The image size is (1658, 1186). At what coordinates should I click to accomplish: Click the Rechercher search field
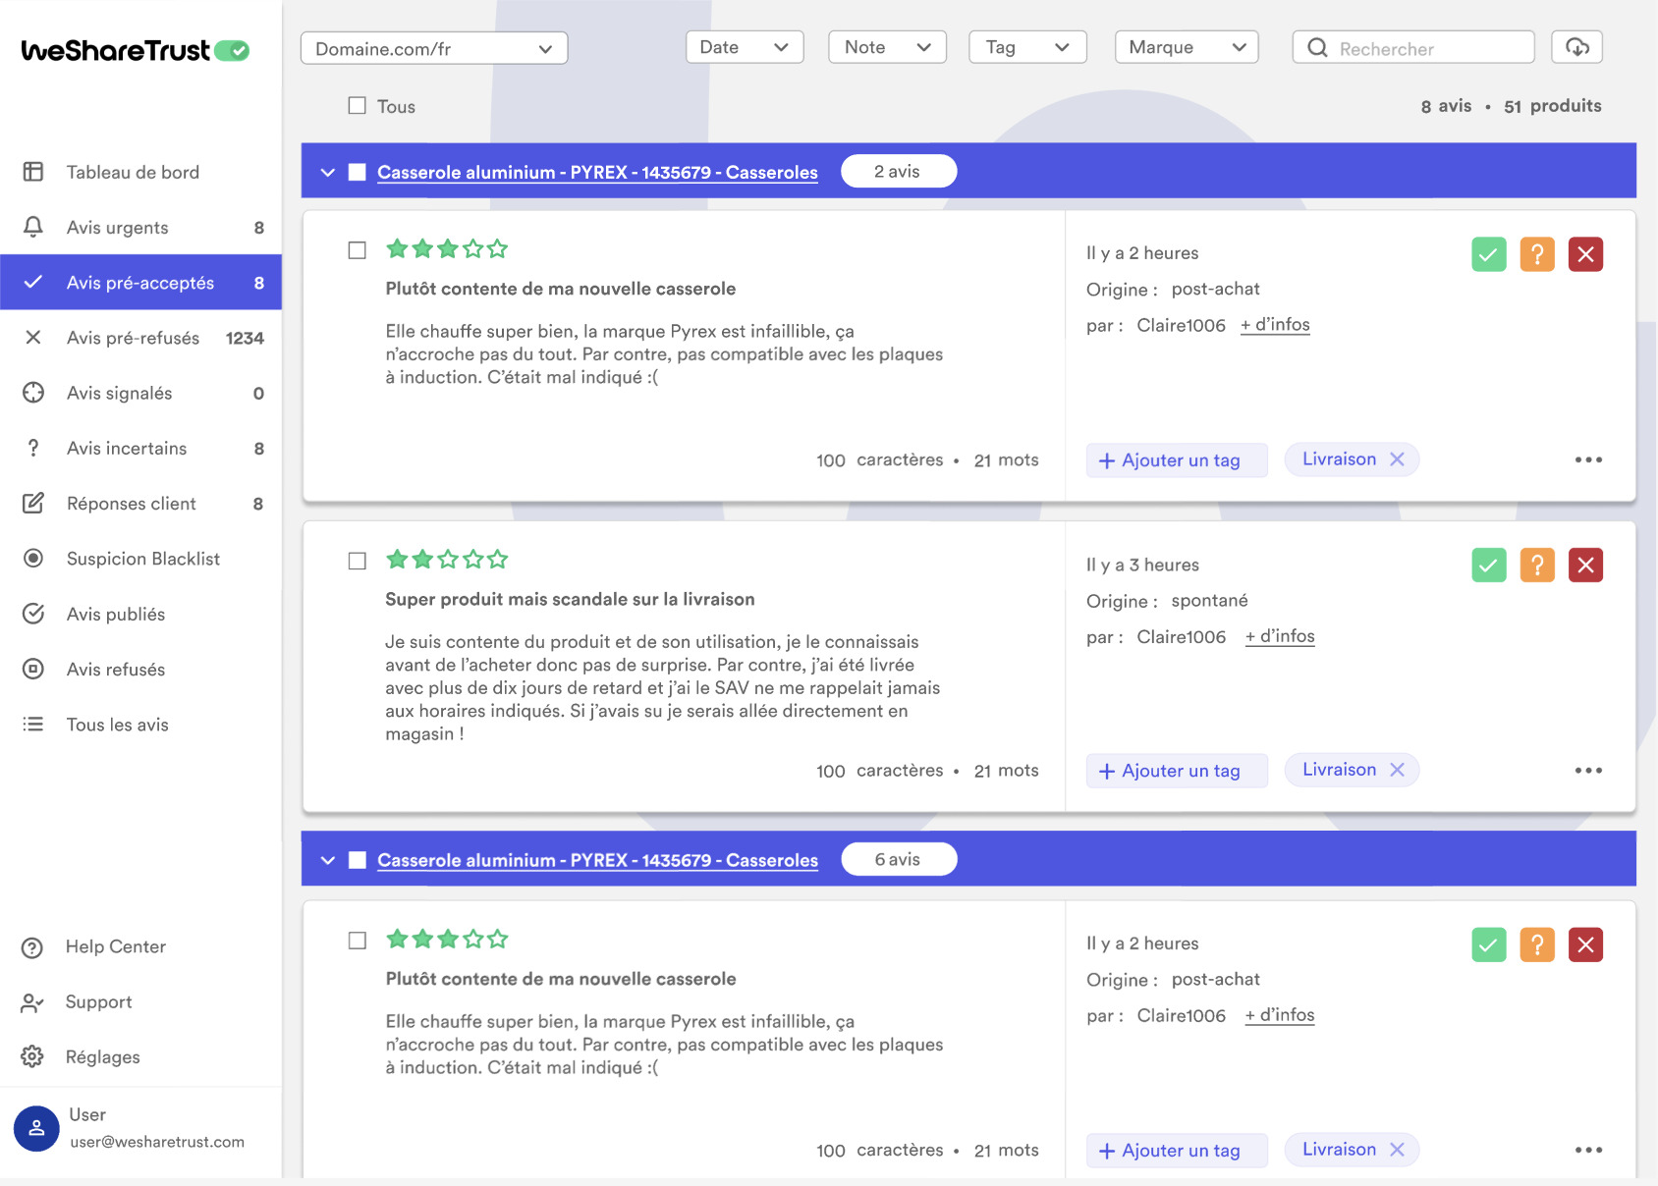1424,48
